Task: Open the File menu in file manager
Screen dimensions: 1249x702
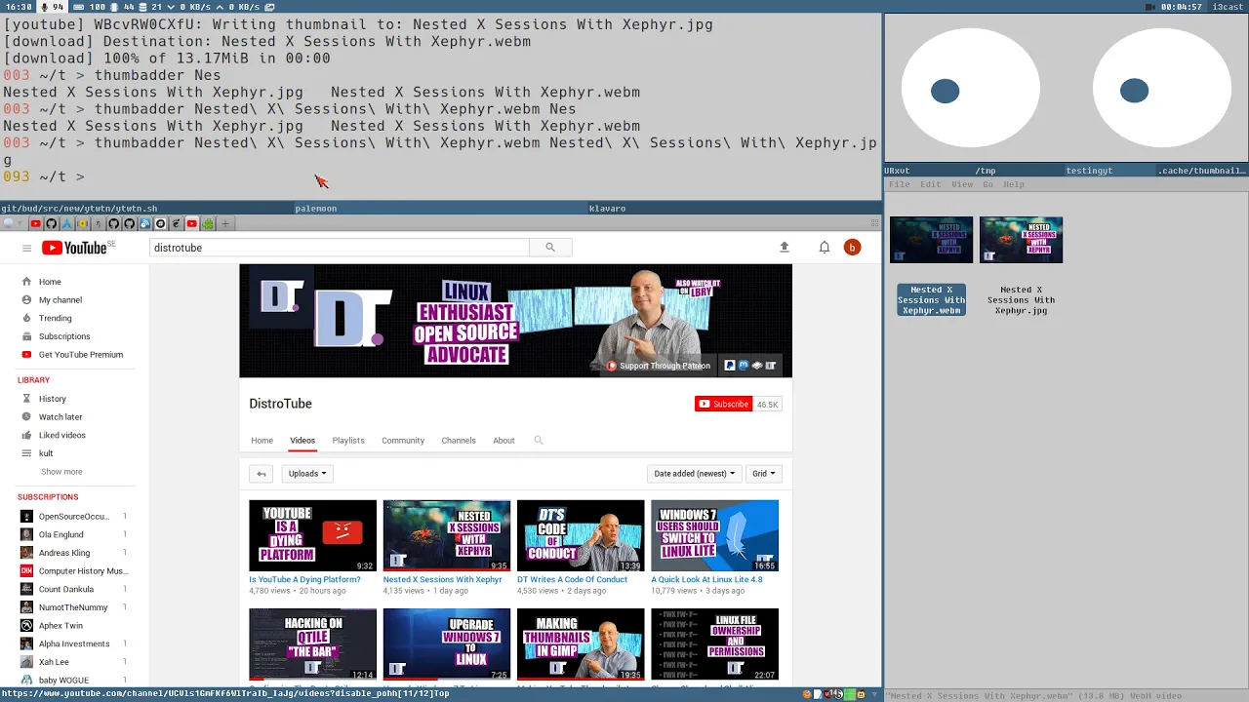Action: pos(899,184)
